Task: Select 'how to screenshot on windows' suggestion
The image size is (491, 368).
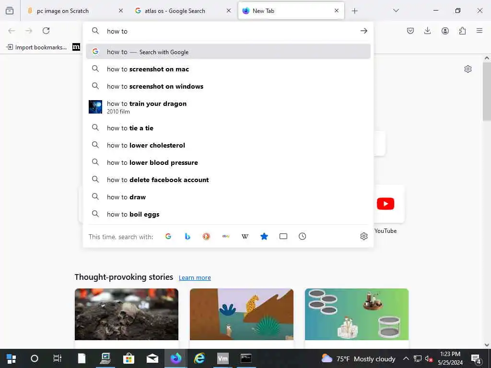Action: click(228, 86)
